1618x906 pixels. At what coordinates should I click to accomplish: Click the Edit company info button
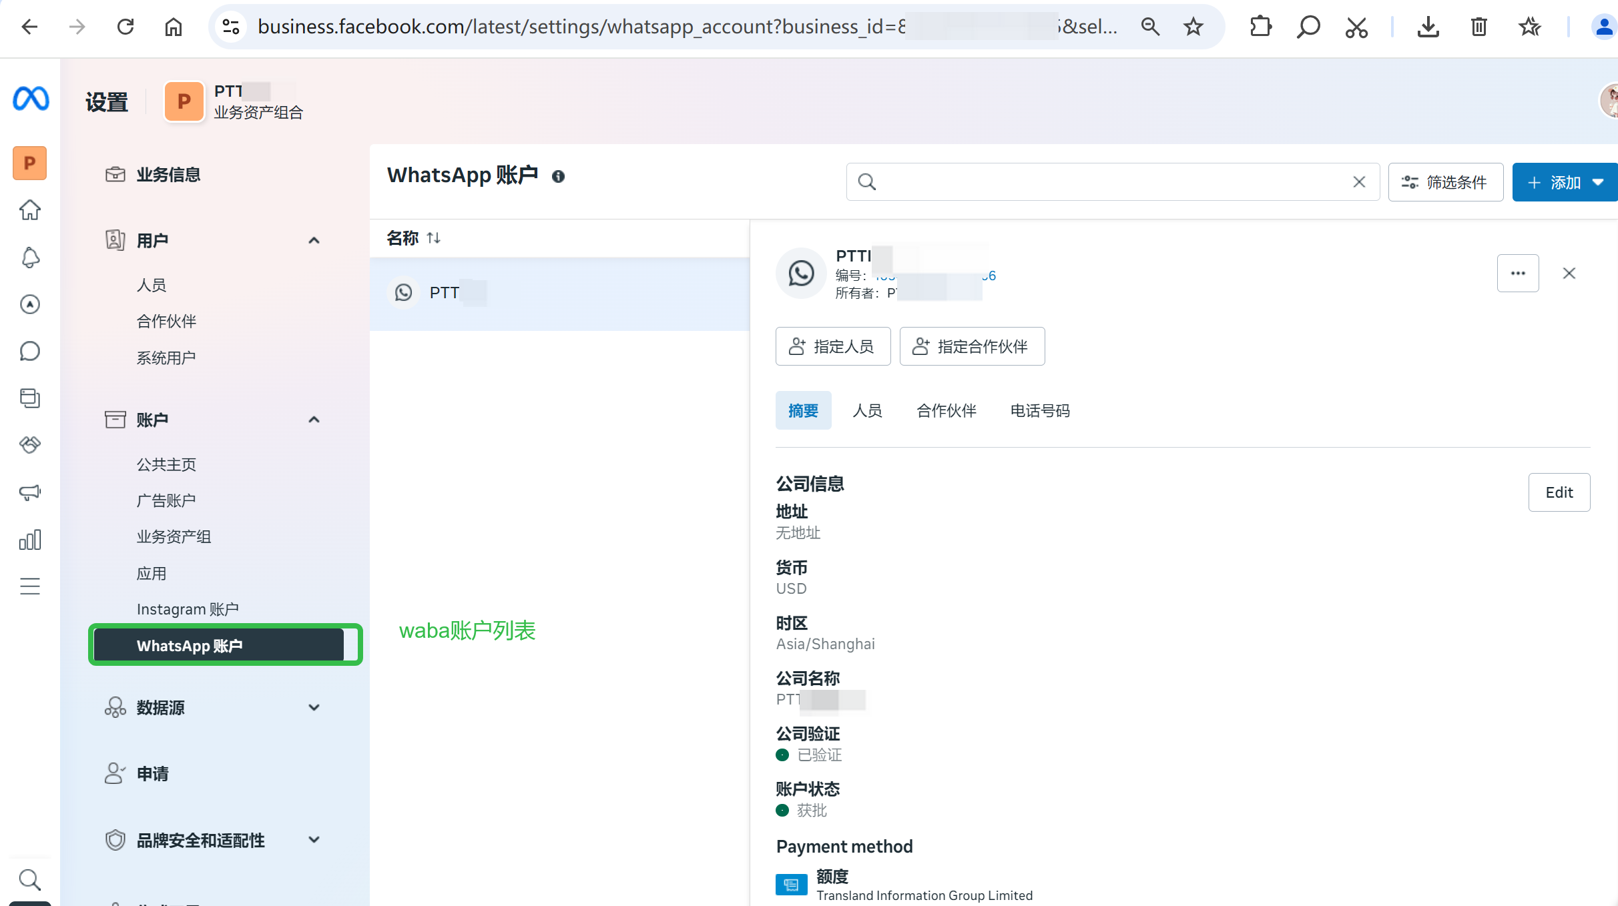1559,492
